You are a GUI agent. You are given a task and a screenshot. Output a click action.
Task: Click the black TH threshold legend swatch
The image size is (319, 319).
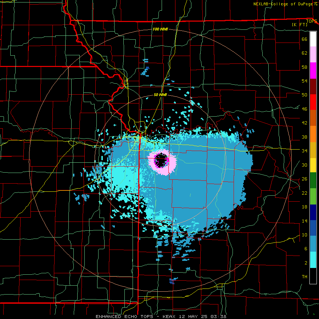313,276
